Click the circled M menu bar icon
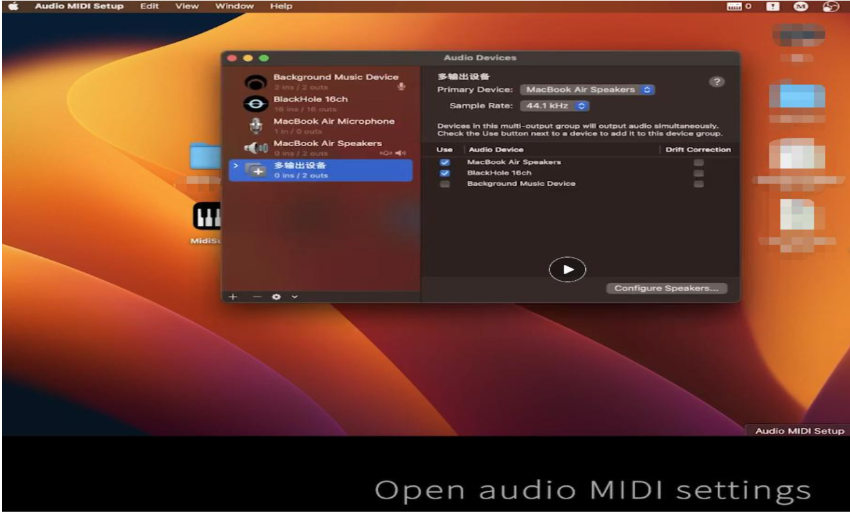The width and height of the screenshot is (850, 513). tap(800, 7)
